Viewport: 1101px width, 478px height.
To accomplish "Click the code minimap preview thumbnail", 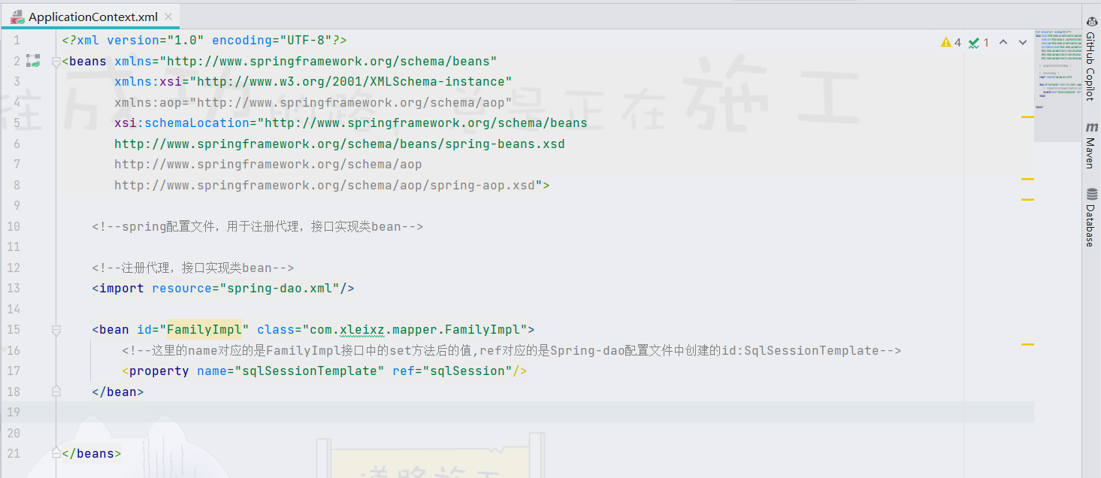I will tap(1058, 86).
